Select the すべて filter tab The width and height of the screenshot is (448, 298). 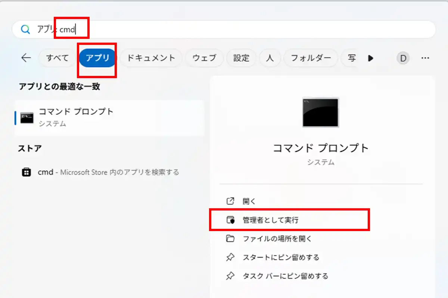(57, 58)
